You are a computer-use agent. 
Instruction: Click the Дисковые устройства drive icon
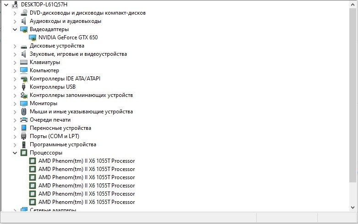tap(24, 46)
